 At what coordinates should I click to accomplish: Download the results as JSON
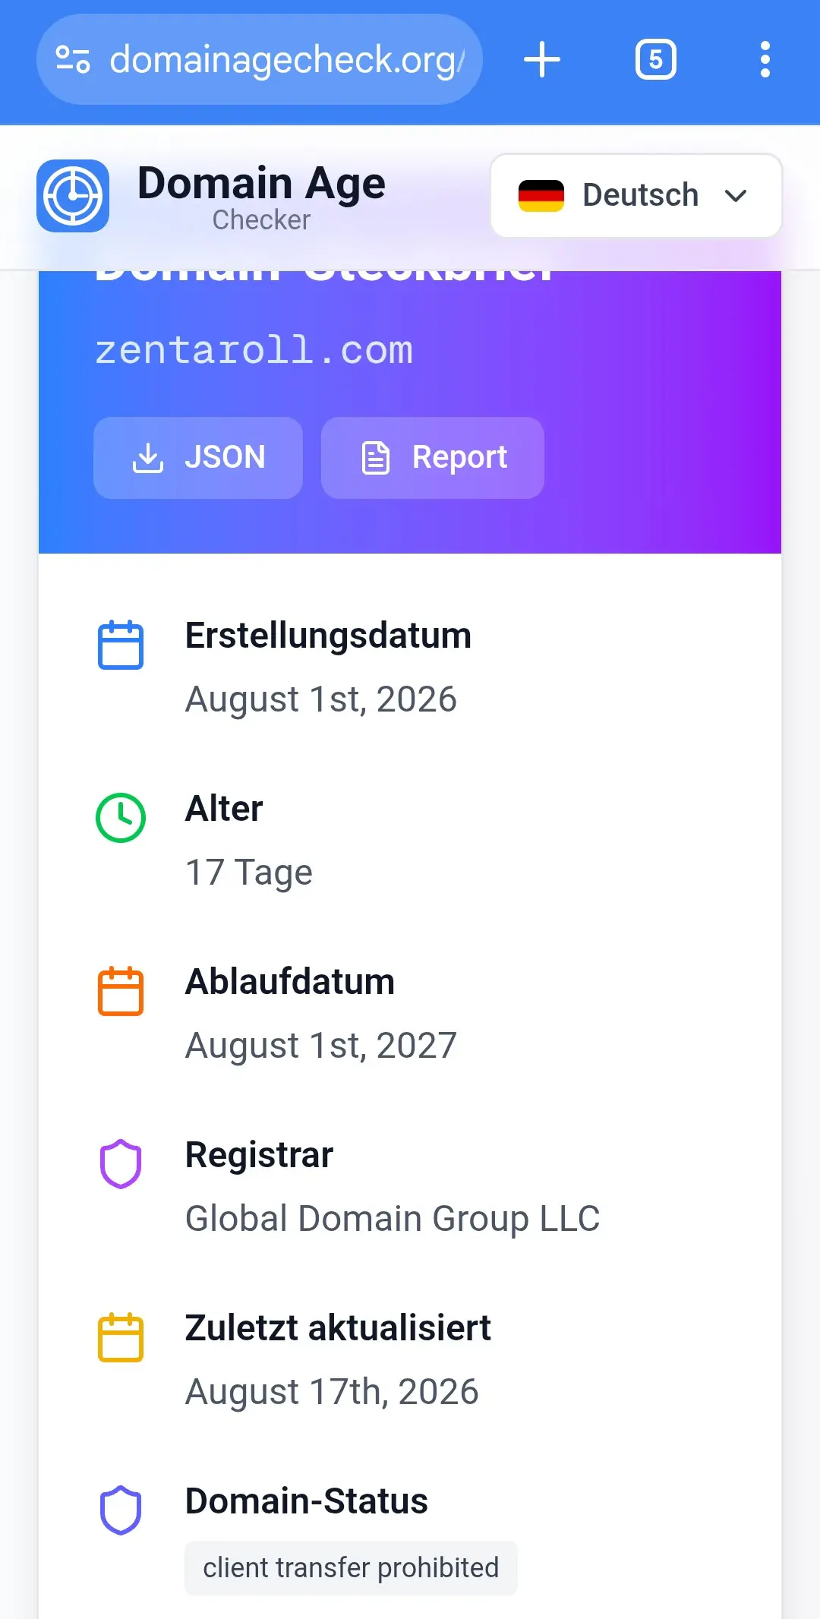coord(198,458)
